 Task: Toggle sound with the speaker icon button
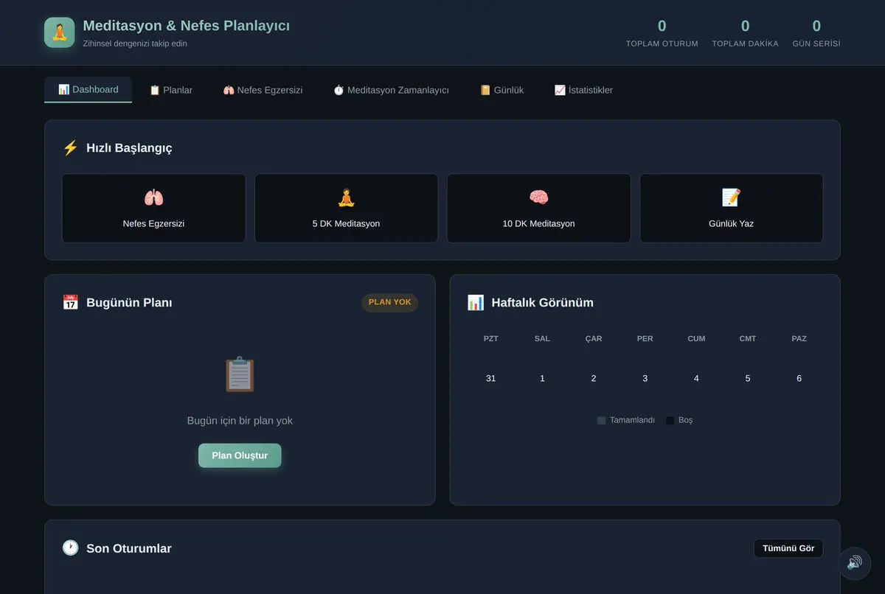(x=854, y=563)
